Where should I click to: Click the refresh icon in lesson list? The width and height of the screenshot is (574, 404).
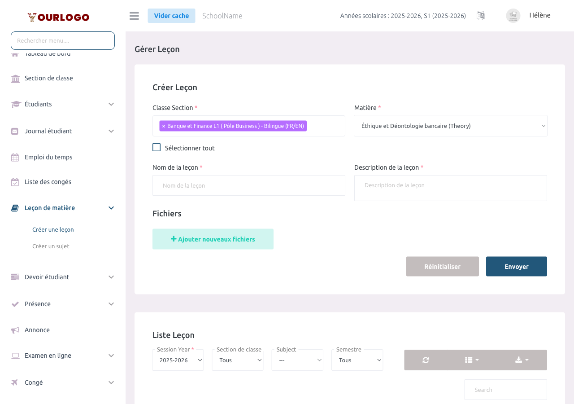(426, 360)
